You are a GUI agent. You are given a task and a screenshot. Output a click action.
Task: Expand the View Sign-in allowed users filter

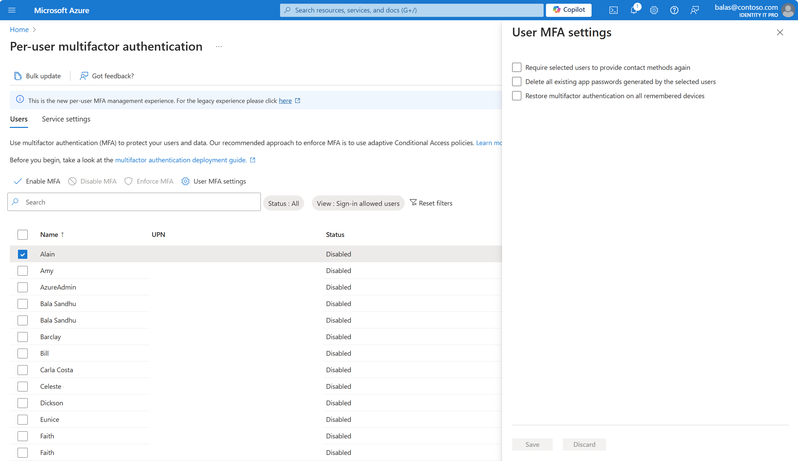coord(357,202)
